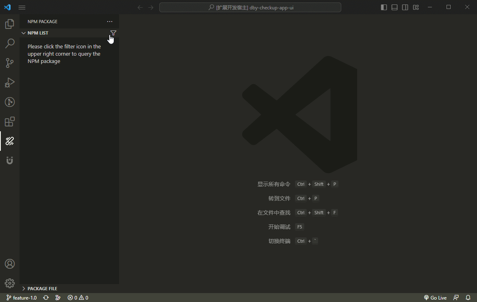Minimize the VS Code window

click(x=430, y=7)
